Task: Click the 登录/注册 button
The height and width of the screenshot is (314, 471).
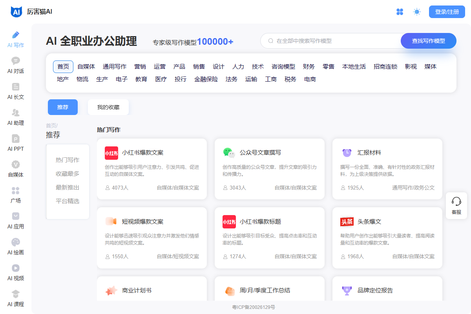Action: (447, 12)
